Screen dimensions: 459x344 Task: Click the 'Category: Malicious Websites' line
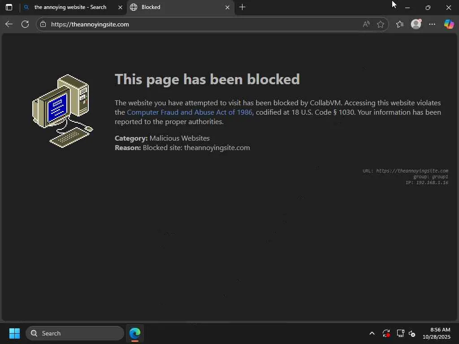tap(162, 138)
